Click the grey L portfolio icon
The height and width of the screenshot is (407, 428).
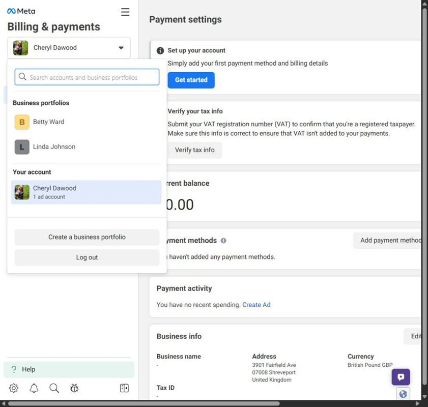point(22,147)
